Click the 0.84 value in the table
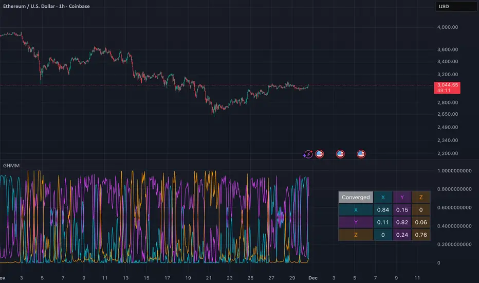This screenshot has height=283, width=479. point(383,209)
